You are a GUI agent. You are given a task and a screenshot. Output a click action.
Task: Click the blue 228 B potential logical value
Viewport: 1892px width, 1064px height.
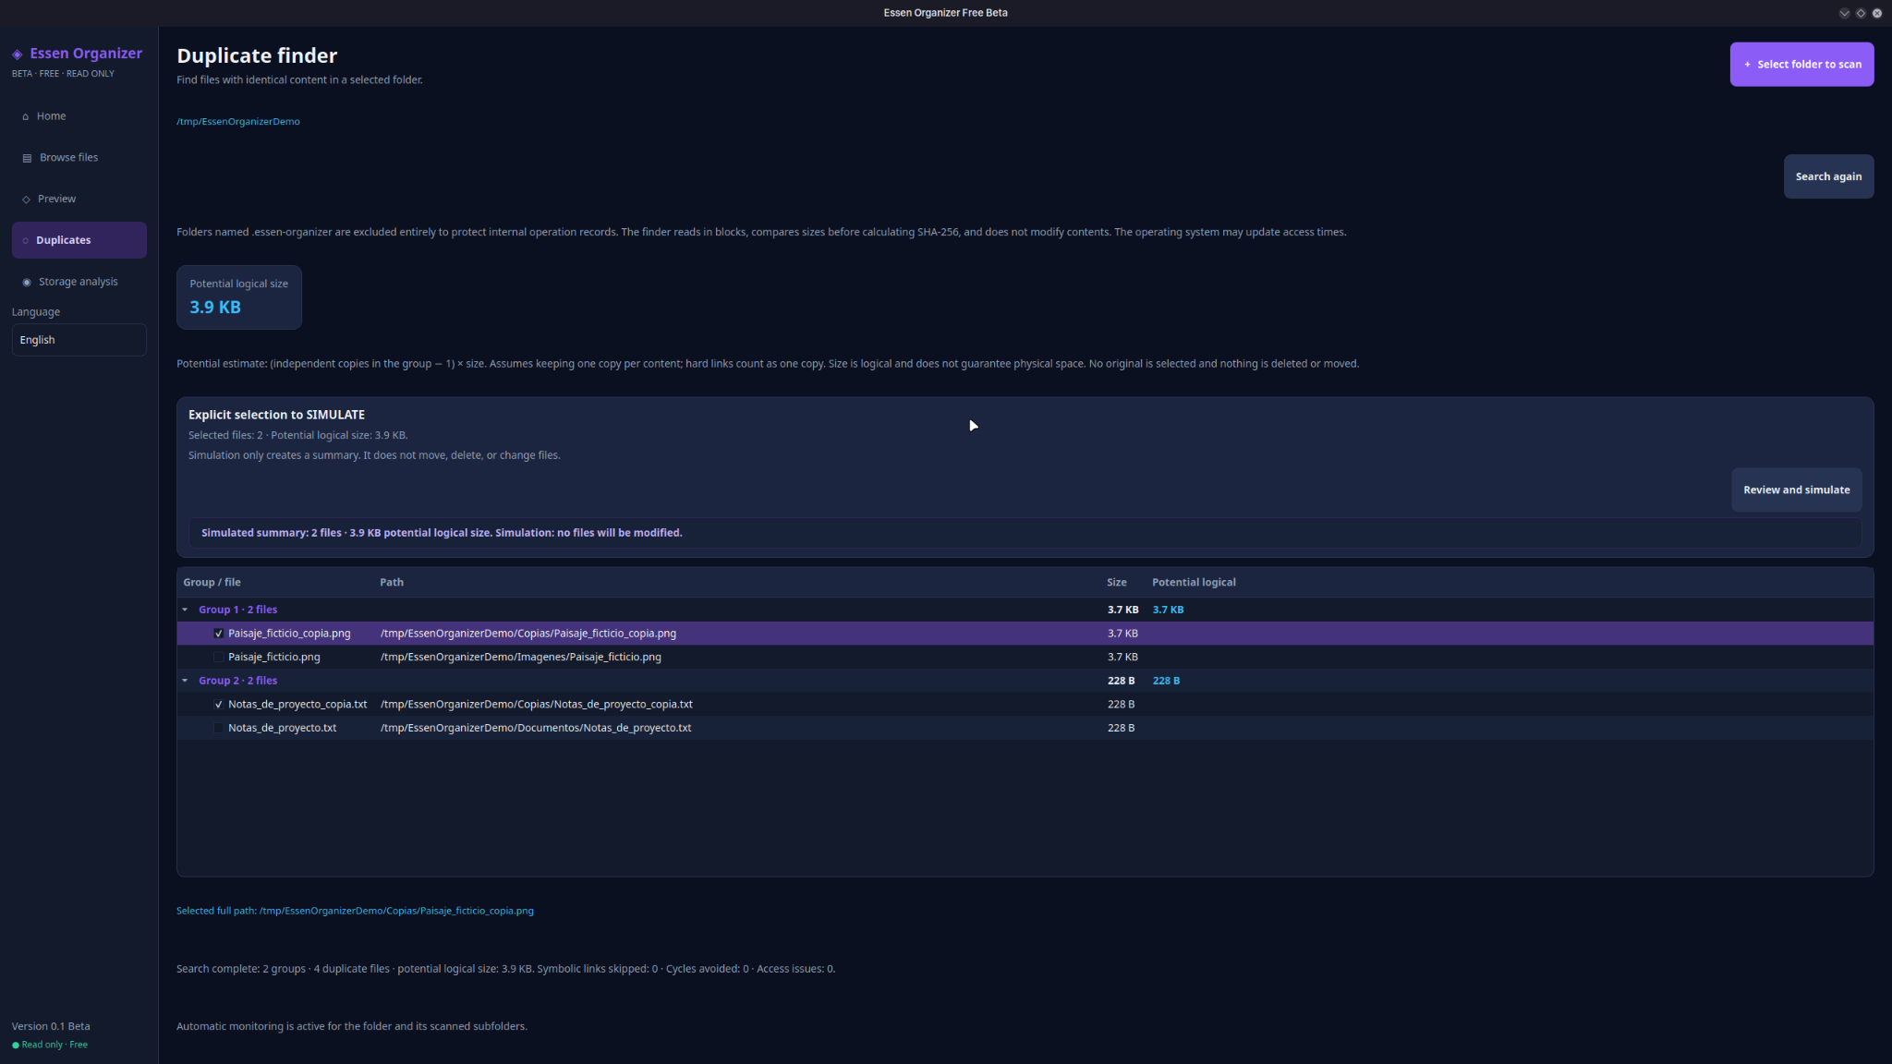(1166, 681)
